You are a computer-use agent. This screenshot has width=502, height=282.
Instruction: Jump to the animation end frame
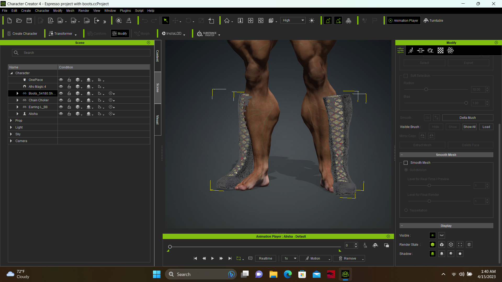pyautogui.click(x=230, y=258)
